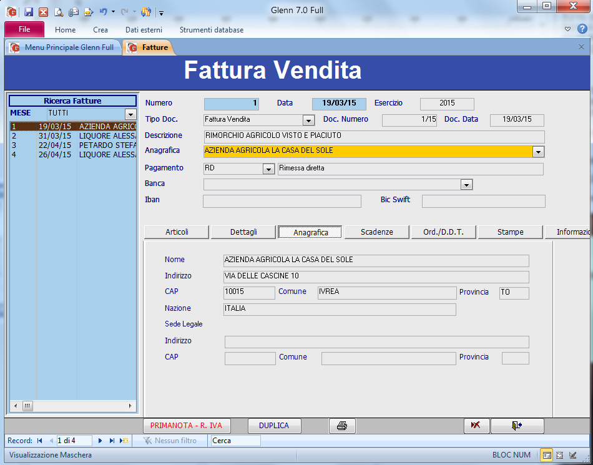This screenshot has height=465, width=593.
Task: Switch to Layout view status bar icon
Action: (560, 455)
